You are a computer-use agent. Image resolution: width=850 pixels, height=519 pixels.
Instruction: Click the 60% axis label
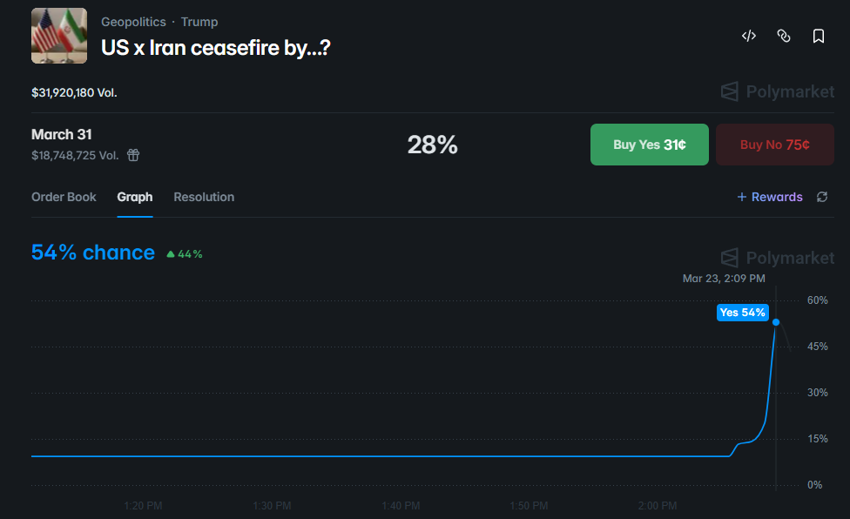818,300
